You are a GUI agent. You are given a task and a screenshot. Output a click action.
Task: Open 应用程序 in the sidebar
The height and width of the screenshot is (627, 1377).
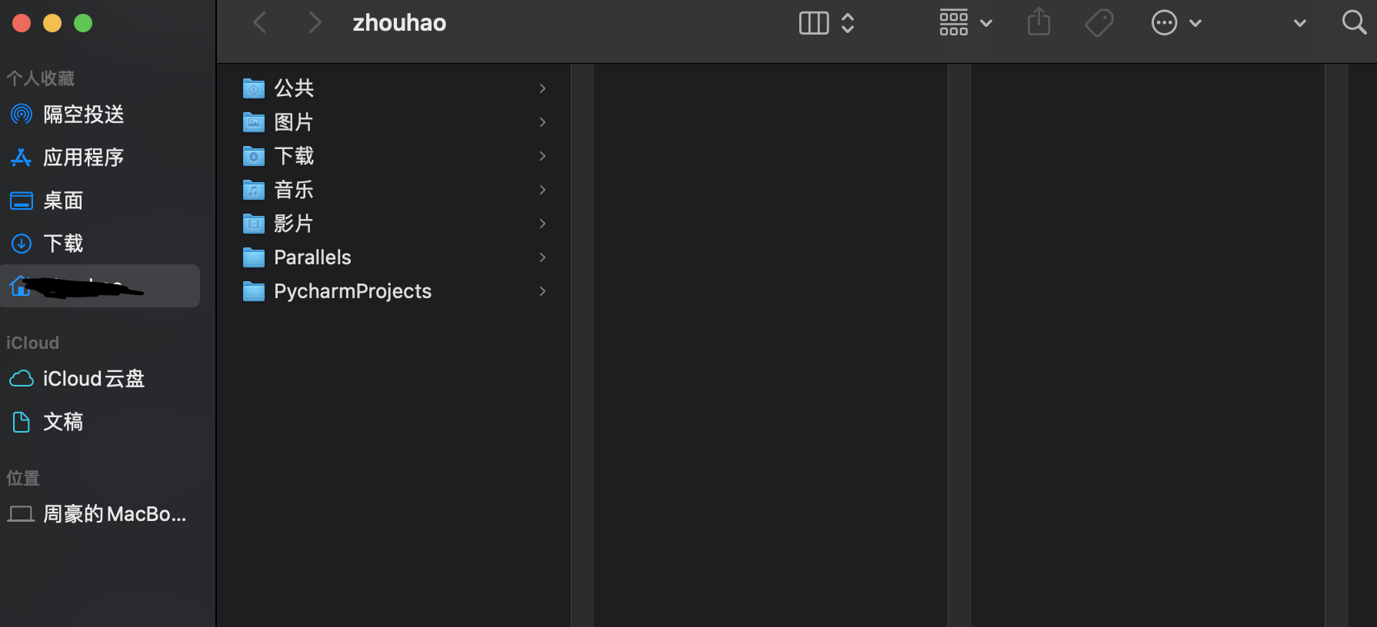tap(83, 158)
